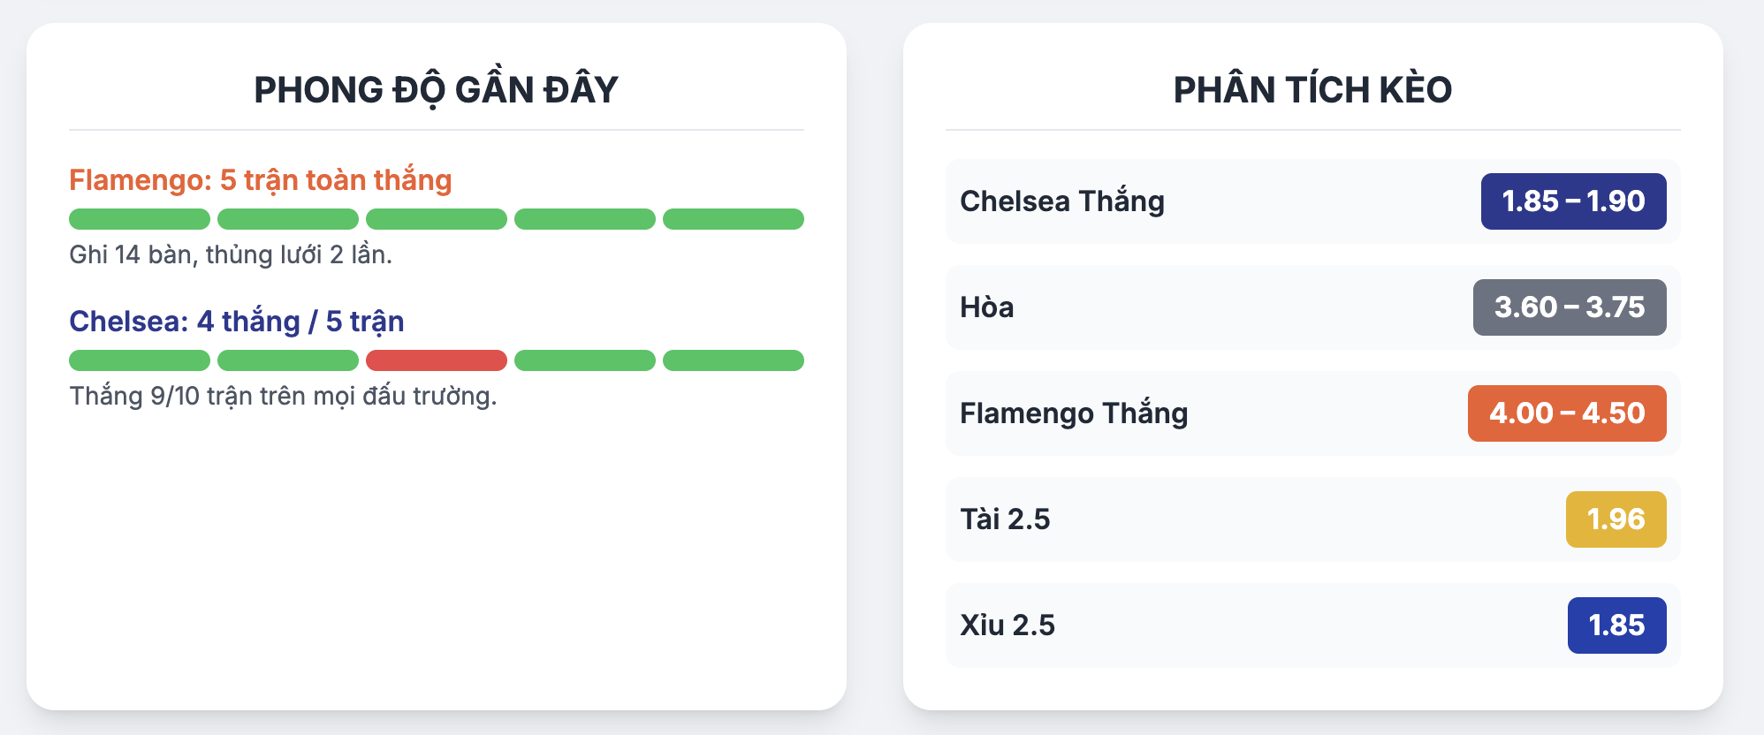Click the 'Ghi 14 bàn, thủng lưới 2 lần' text
Image resolution: width=1764 pixels, height=735 pixels.
click(x=231, y=254)
